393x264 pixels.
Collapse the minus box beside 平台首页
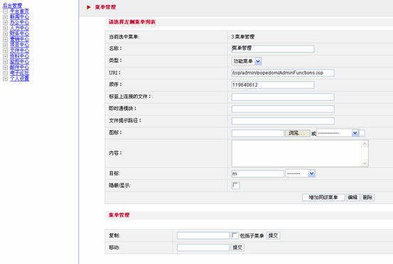click(5, 11)
